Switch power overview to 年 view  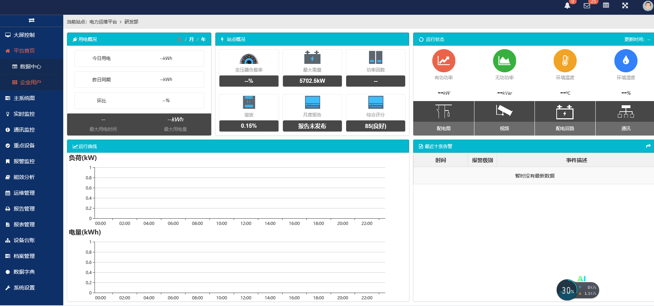click(x=203, y=39)
